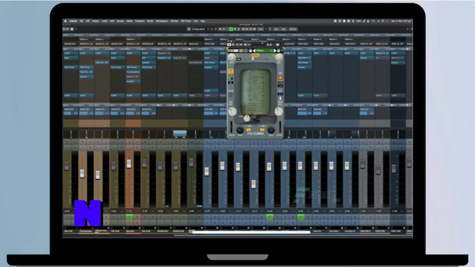Open the Transport menu

coord(140,21)
